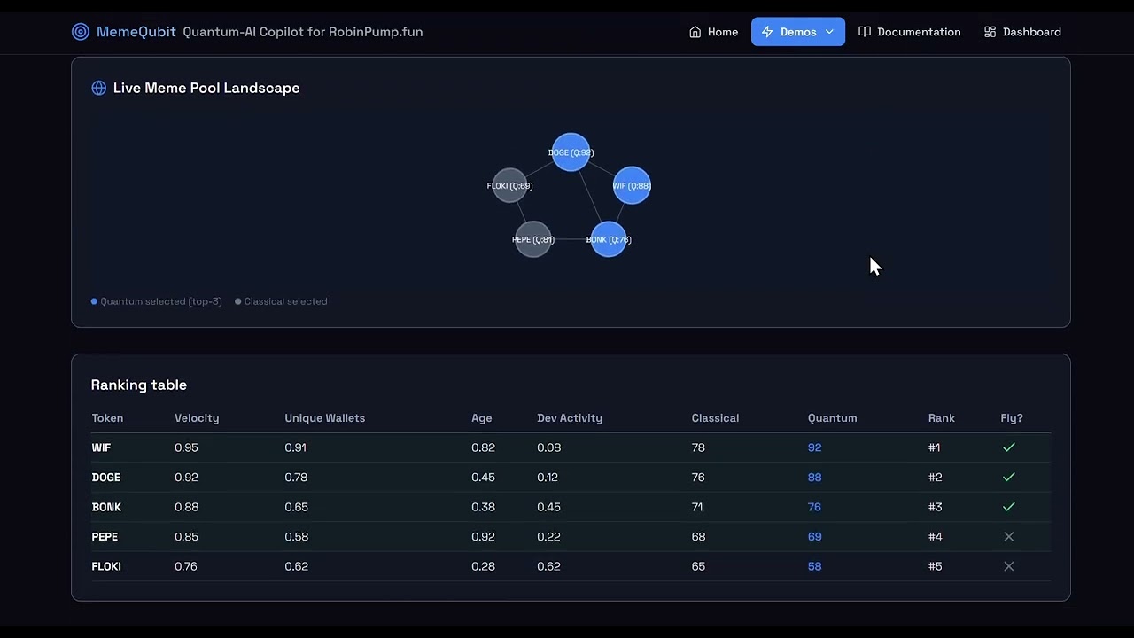The width and height of the screenshot is (1134, 638).
Task: Click the MemeQubit brand name
Action: [136, 32]
